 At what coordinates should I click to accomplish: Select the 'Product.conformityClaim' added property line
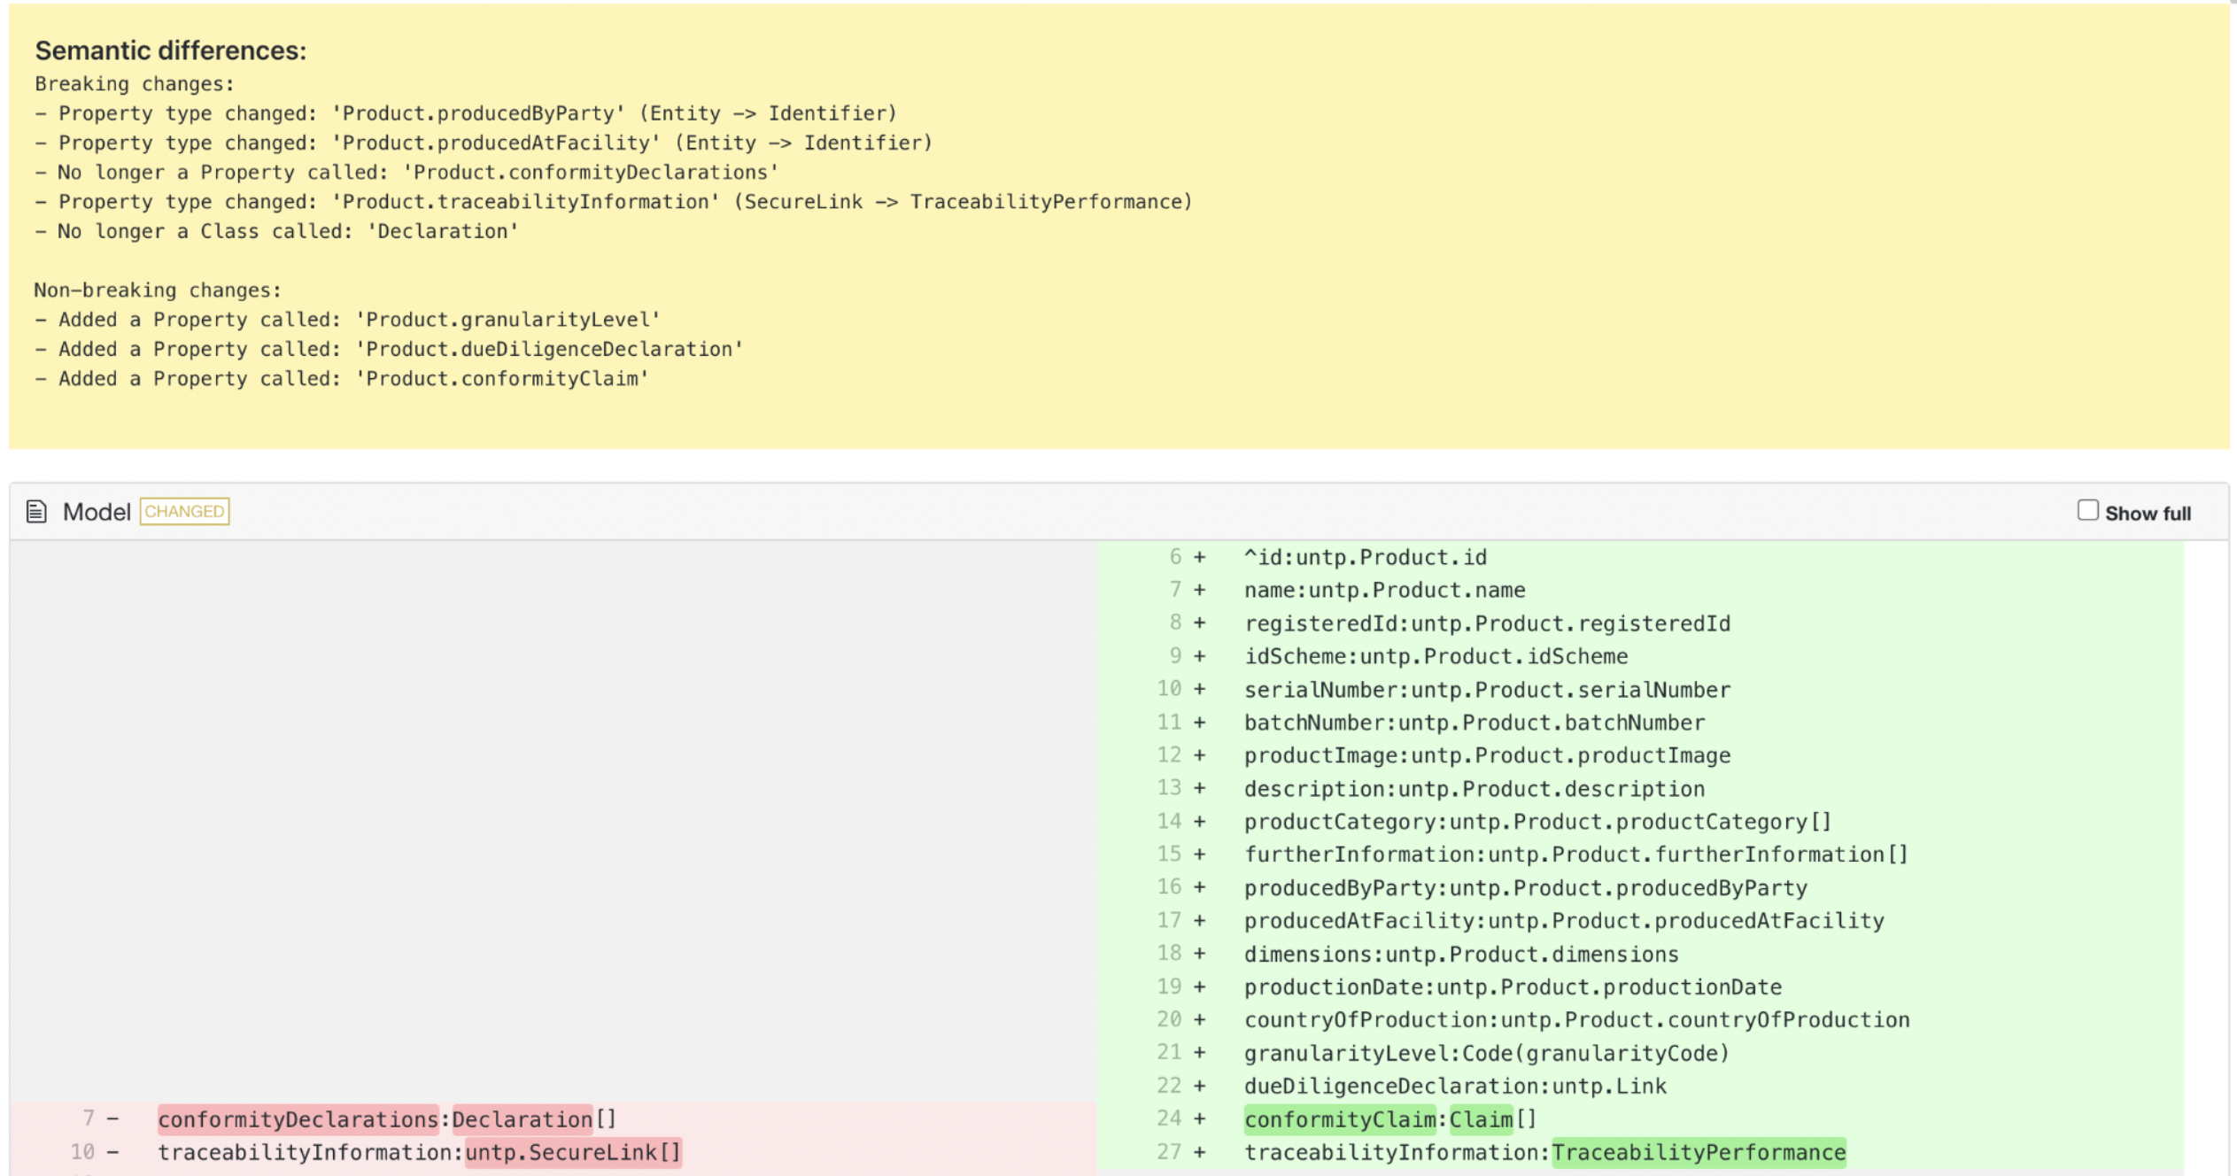[x=342, y=379]
